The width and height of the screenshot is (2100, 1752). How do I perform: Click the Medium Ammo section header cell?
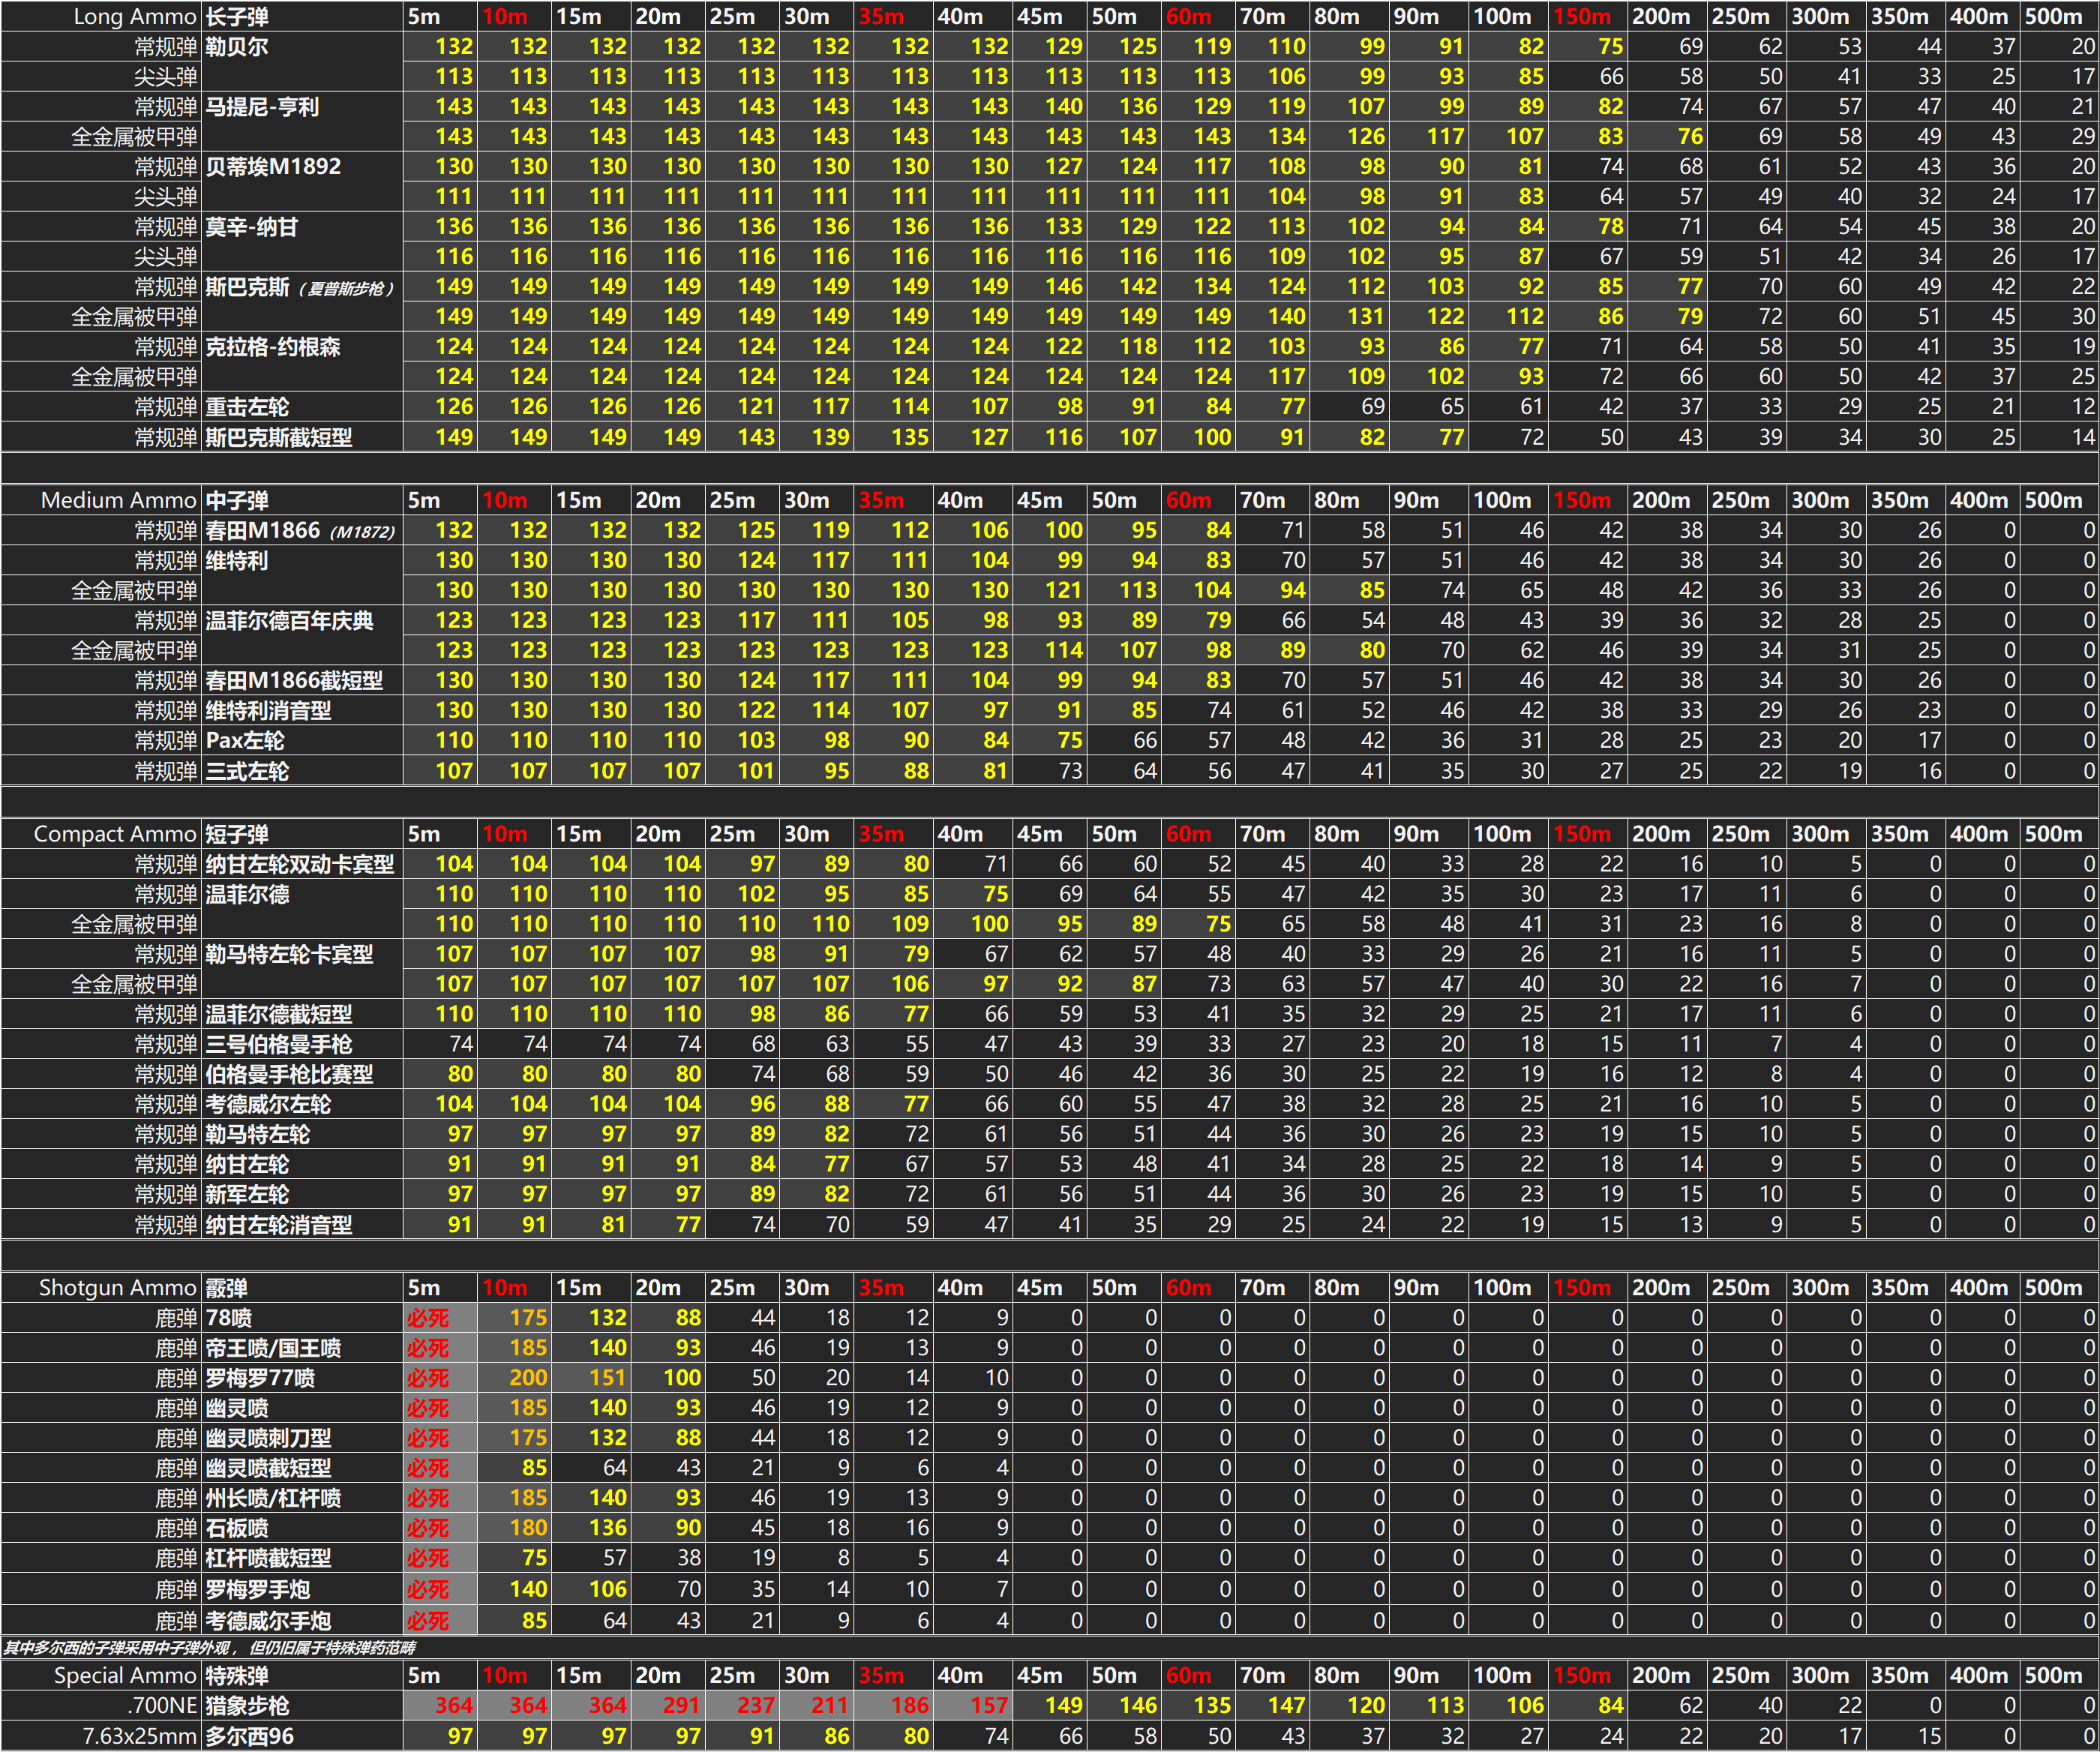[101, 500]
